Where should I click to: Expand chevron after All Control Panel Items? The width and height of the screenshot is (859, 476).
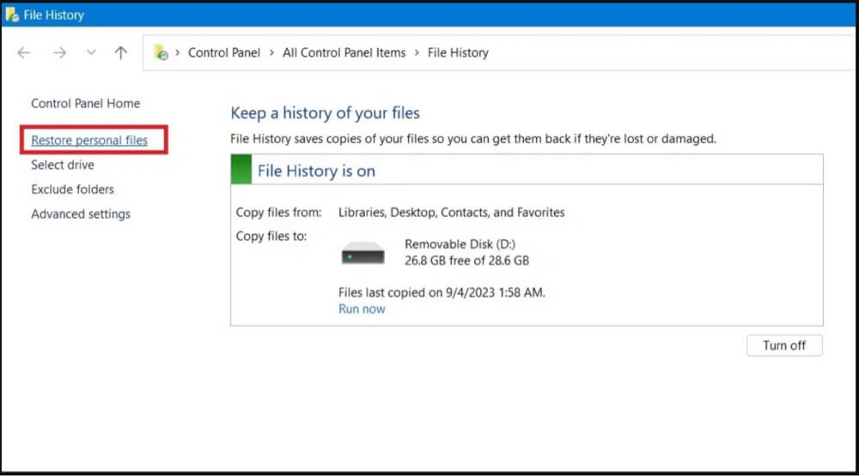click(417, 52)
